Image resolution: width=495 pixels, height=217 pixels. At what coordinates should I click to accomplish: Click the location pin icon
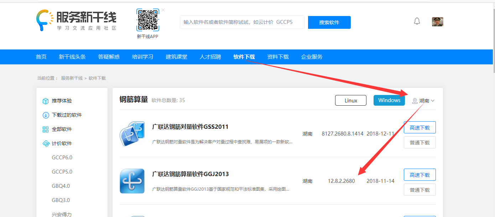click(x=415, y=101)
